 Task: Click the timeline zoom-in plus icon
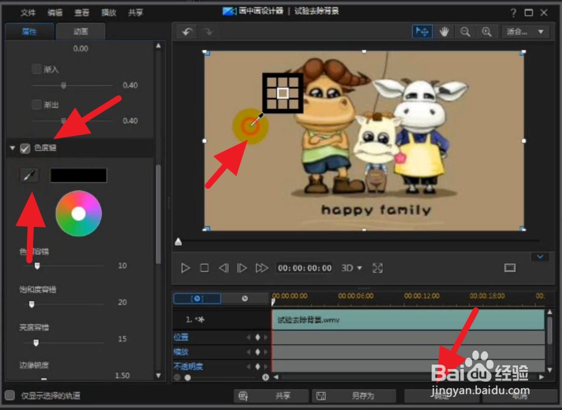click(265, 377)
